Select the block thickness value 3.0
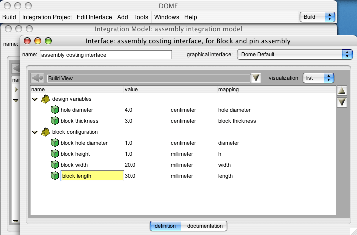The height and width of the screenshot is (235, 357). tap(128, 121)
